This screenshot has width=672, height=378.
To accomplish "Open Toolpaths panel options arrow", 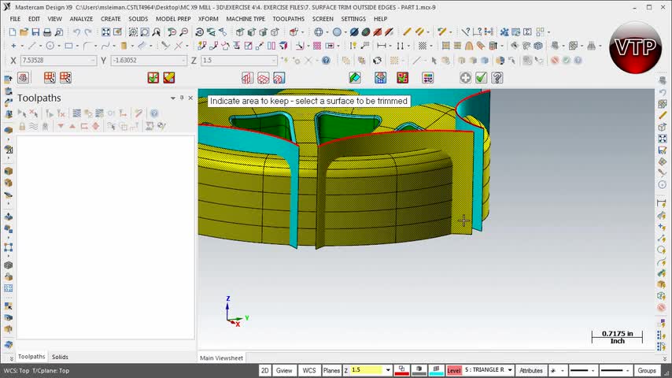I will coord(172,98).
